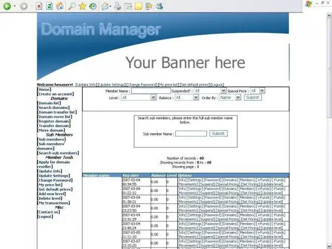The width and height of the screenshot is (332, 249).
Task: Click Domains for member registered 23:31:29
Action: pyautogui.click(x=230, y=215)
